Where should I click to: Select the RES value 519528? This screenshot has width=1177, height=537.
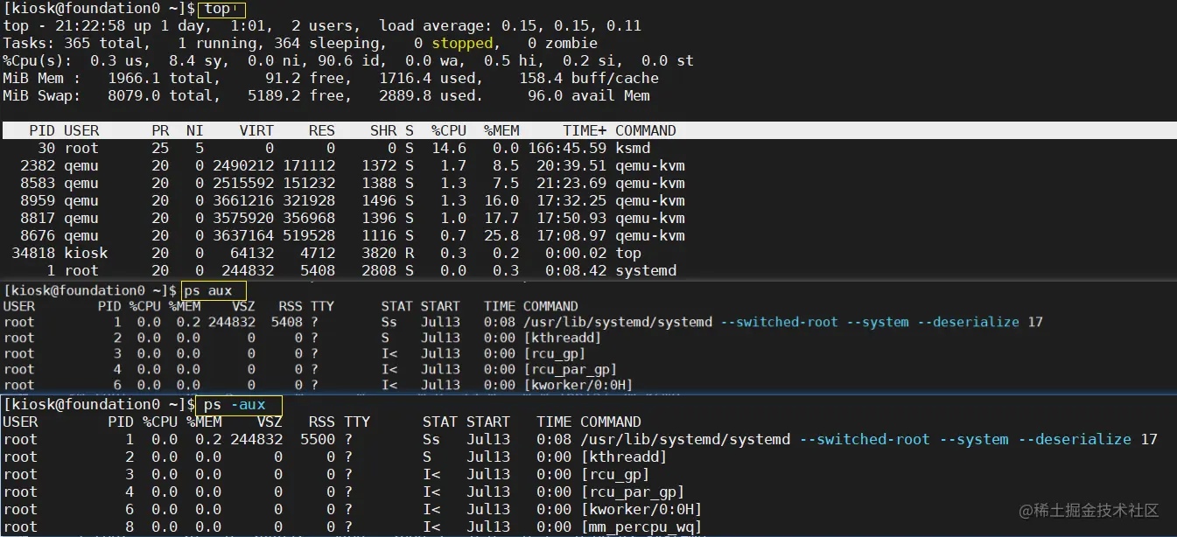point(309,235)
